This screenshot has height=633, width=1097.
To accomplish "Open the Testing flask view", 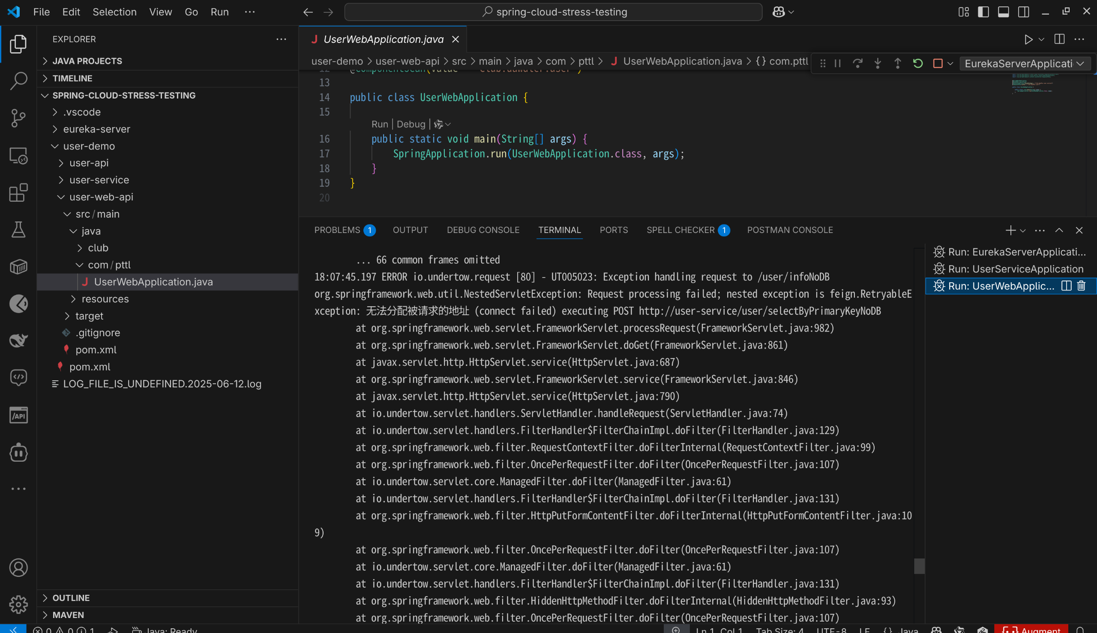I will coord(18,230).
